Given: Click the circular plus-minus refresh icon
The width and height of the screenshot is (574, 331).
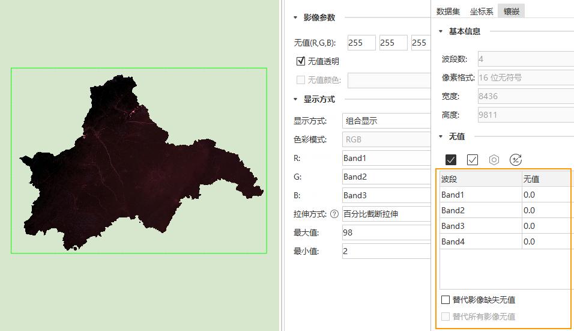Looking at the screenshot, I should (x=515, y=160).
